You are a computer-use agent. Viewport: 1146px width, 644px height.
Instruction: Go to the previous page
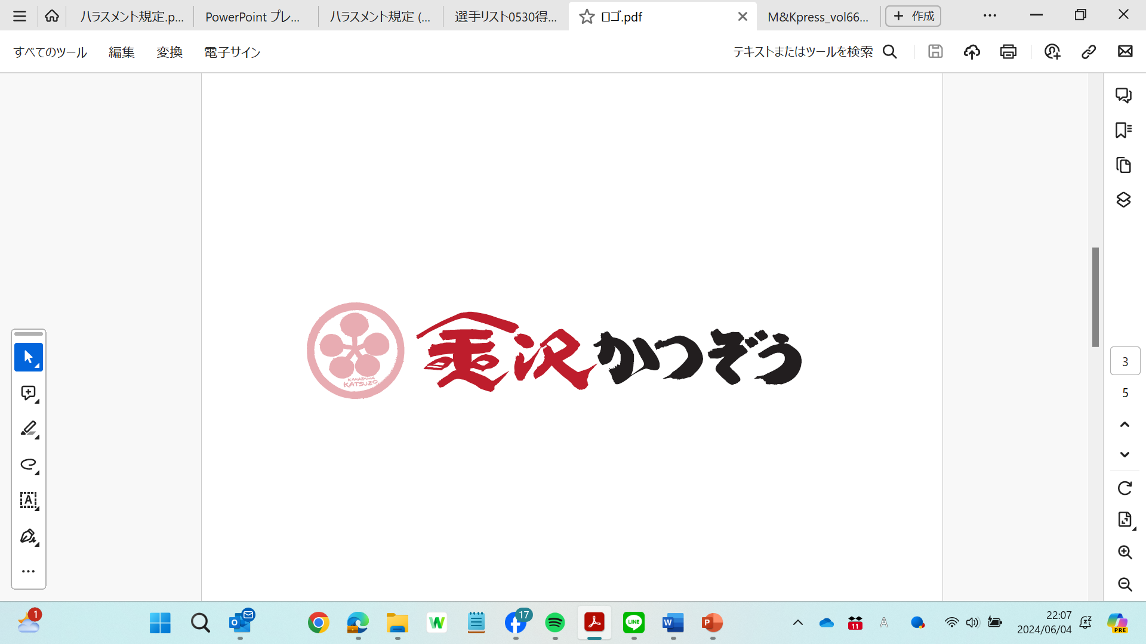pyautogui.click(x=1125, y=425)
